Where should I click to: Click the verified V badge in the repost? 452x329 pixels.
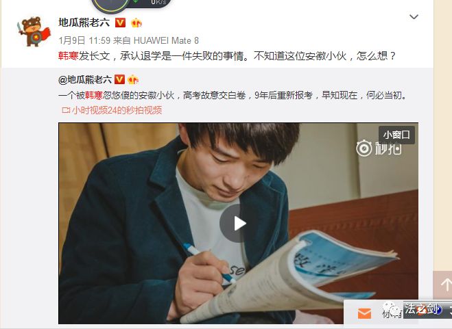pos(119,79)
